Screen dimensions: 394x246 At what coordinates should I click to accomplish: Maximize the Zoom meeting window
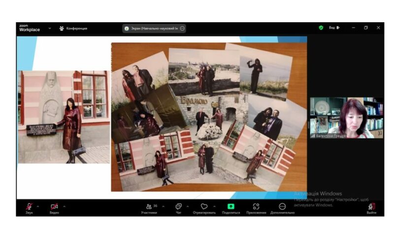(x=366, y=28)
